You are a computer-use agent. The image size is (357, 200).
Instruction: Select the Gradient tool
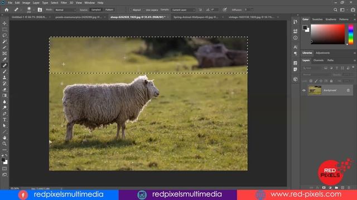click(x=4, y=96)
